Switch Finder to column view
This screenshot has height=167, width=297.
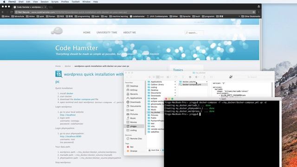(x=158, y=77)
